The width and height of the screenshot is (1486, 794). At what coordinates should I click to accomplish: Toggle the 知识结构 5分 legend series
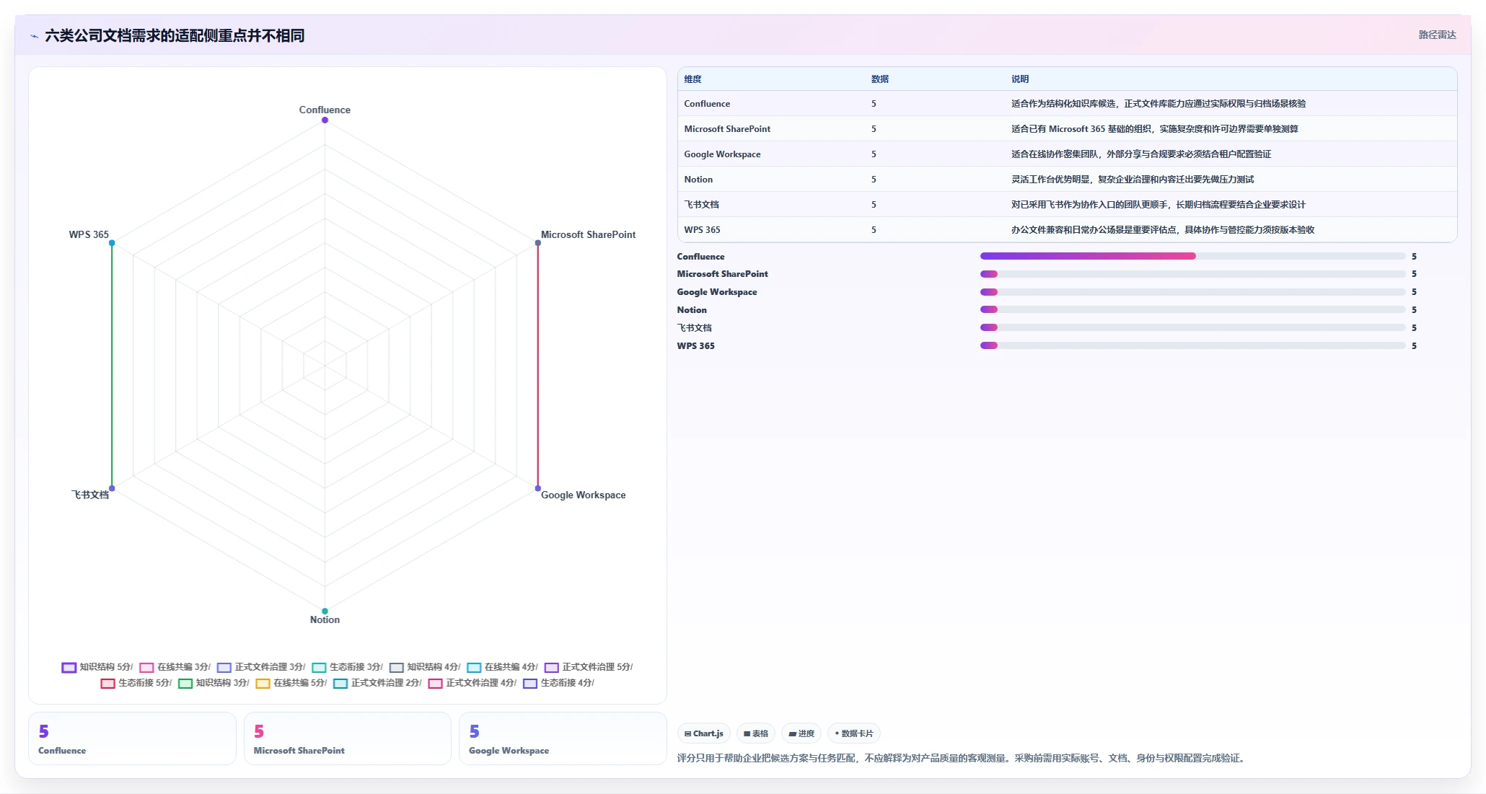(x=97, y=667)
